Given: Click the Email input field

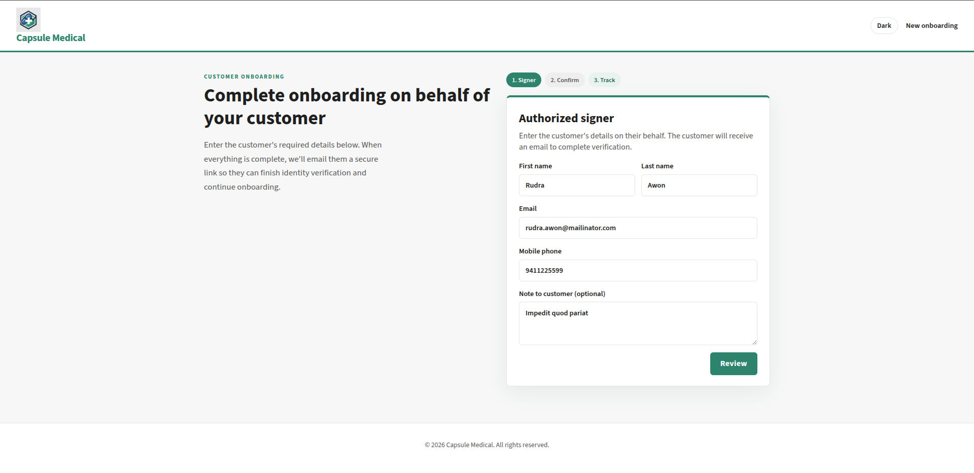Looking at the screenshot, I should click(x=638, y=228).
